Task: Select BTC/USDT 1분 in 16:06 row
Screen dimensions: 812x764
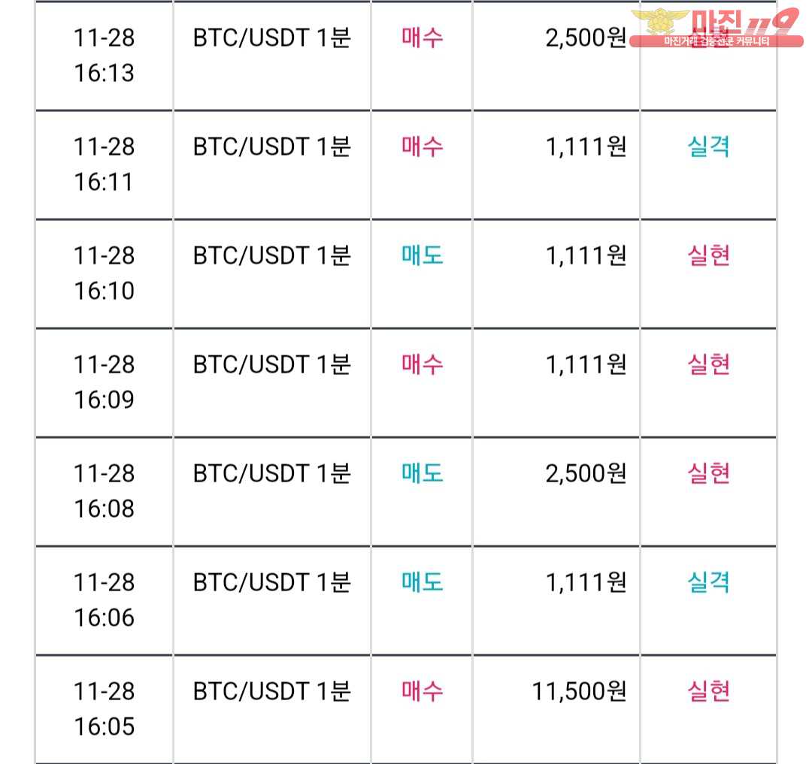Action: click(272, 582)
